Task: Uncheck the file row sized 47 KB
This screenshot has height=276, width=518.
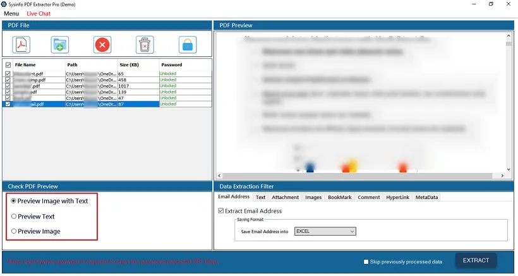Action: coord(8,98)
